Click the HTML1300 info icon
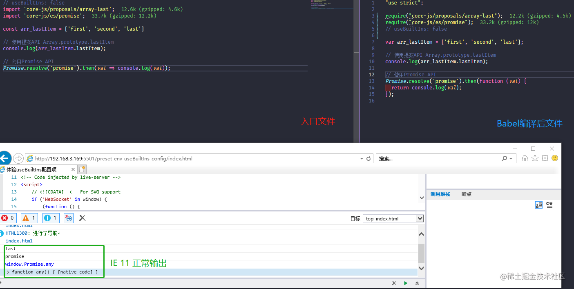This screenshot has width=574, height=289. (2, 233)
